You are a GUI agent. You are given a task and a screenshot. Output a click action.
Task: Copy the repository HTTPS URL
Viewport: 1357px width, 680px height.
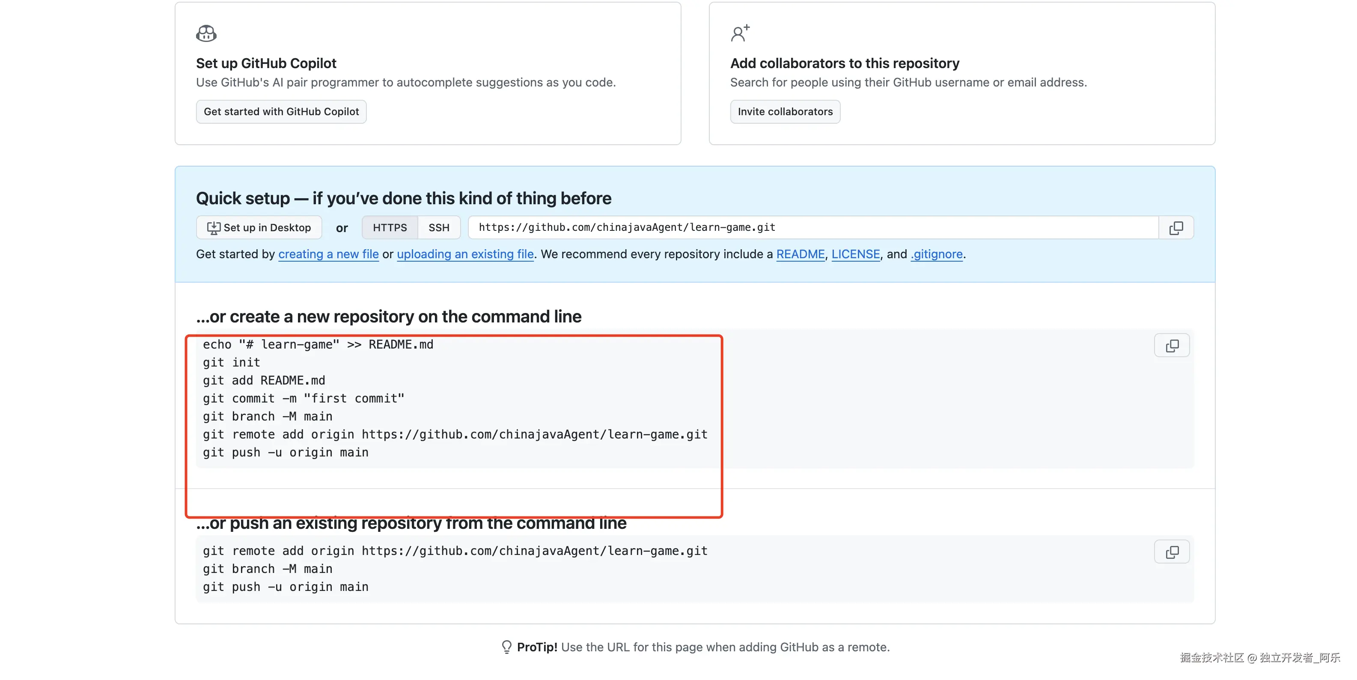pos(1176,228)
